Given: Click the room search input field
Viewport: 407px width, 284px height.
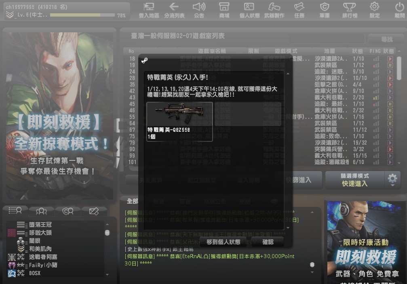Looking at the screenshot, I should [x=327, y=40].
